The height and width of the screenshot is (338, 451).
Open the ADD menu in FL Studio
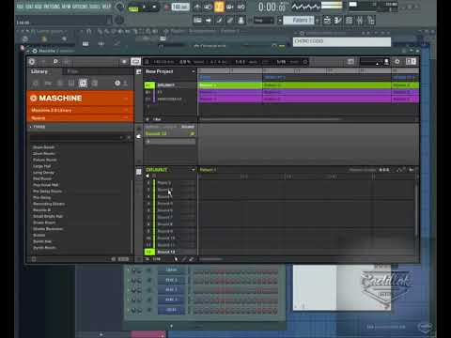(39, 7)
